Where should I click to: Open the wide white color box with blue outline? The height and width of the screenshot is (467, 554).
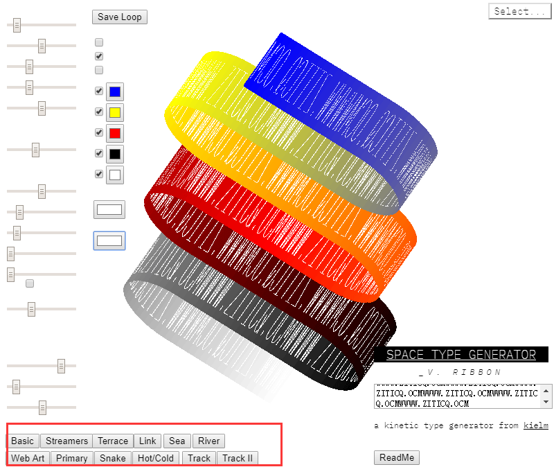click(x=109, y=240)
